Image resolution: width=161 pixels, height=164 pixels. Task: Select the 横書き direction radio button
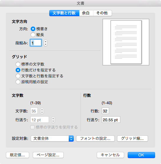point(33,29)
